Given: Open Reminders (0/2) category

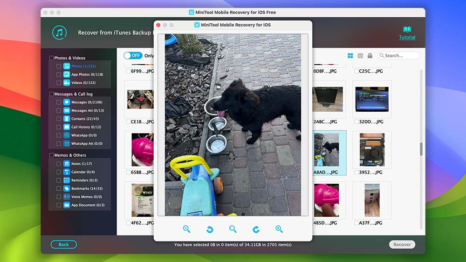Looking at the screenshot, I should click(x=84, y=180).
